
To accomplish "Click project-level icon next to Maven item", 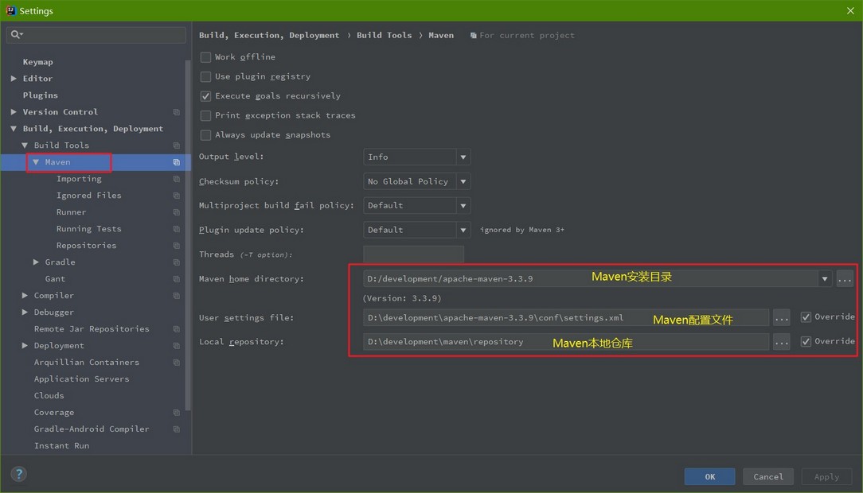I will [x=176, y=162].
